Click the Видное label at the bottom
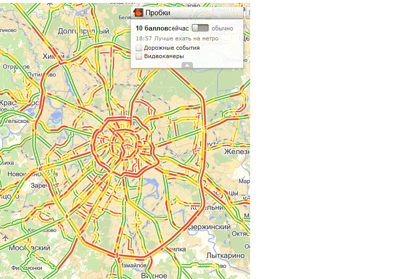Image resolution: width=404 pixels, height=279 pixels. pyautogui.click(x=154, y=276)
